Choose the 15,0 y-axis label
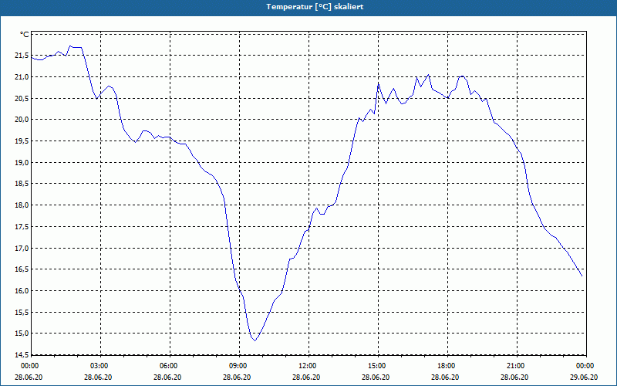617x386 pixels. 22,334
